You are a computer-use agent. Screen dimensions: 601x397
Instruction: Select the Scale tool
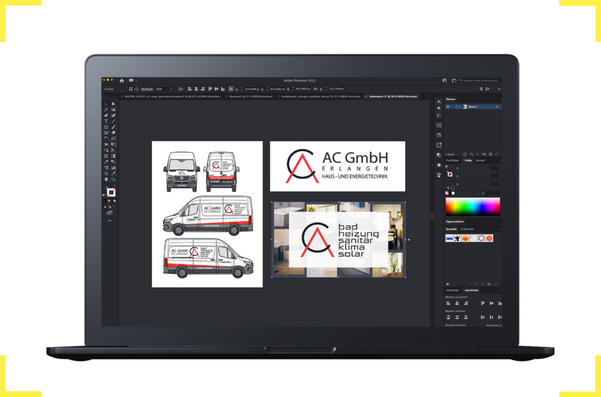[x=113, y=138]
